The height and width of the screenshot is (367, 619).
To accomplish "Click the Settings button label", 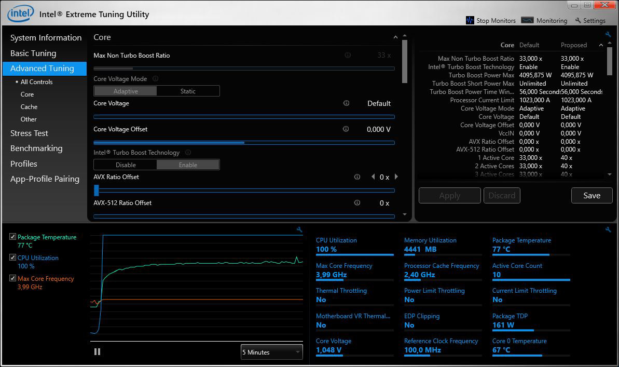I will [x=594, y=21].
